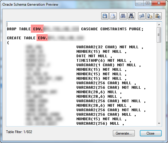Maximize the Oracle Schema Generation Preview window
The width and height of the screenshot is (168, 143).
point(148,3)
